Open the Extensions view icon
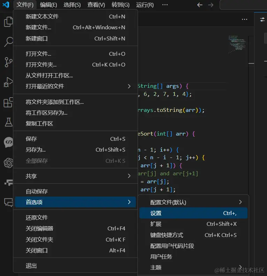267x276 pixels. [x=8, y=102]
